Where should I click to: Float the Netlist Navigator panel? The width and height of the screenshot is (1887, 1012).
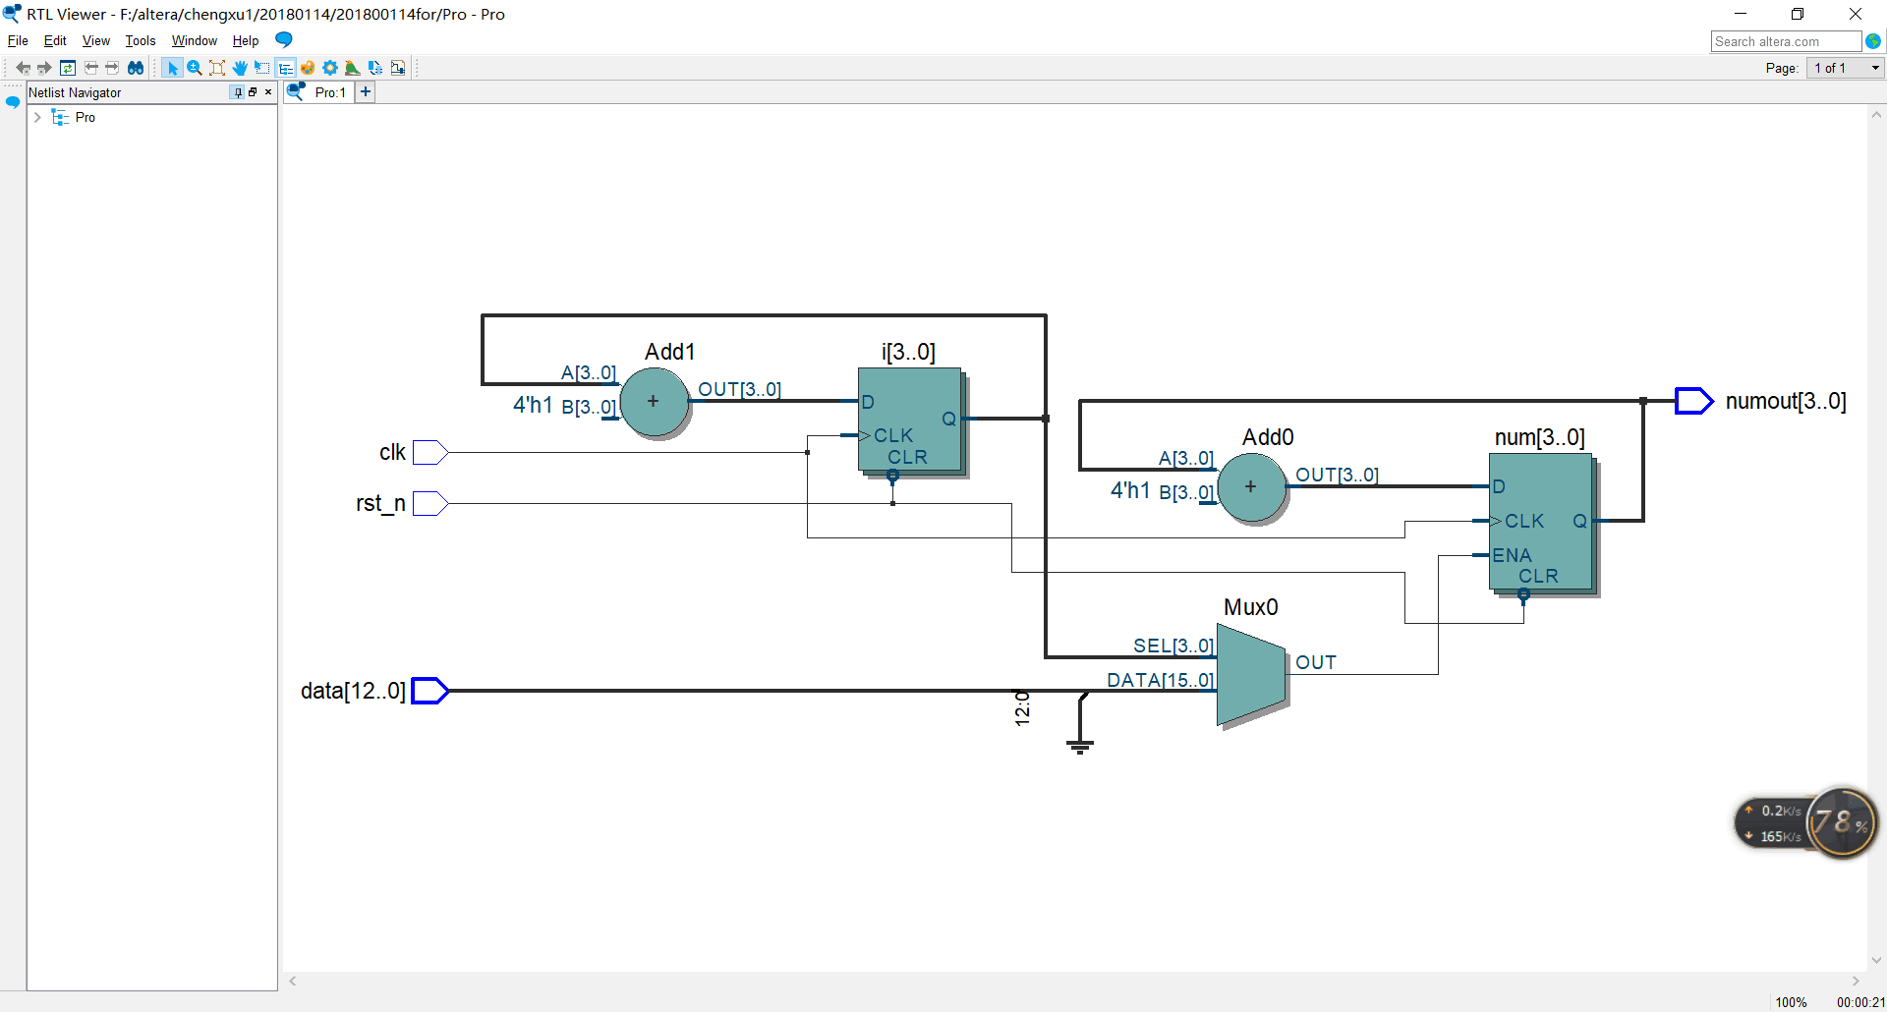tap(253, 92)
